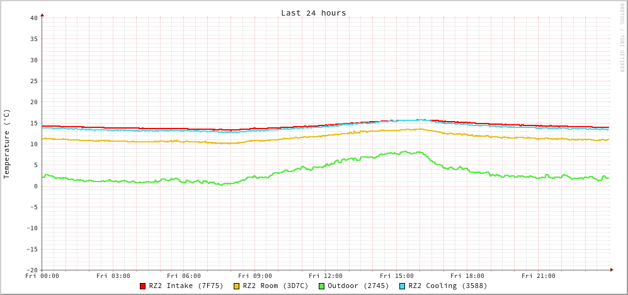
Task: Click the "Fri 21:00" time axis label
Action: (x=539, y=276)
